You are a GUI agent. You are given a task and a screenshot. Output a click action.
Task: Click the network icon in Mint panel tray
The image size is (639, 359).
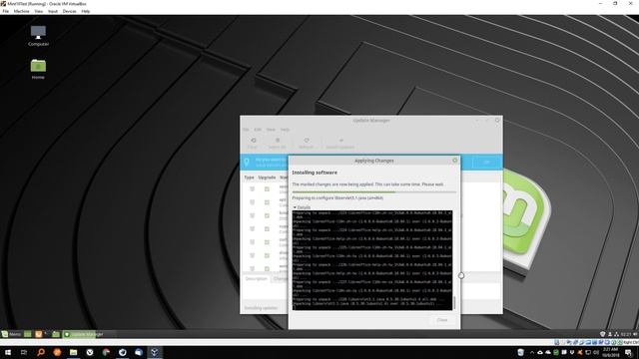pyautogui.click(x=617, y=334)
